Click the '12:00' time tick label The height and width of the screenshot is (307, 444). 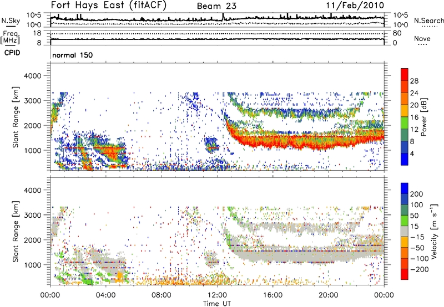point(217,295)
